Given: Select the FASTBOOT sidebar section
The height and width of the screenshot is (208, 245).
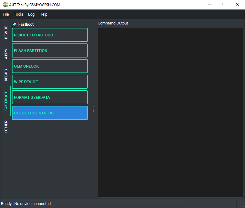Looking at the screenshot, I should 6,101.
